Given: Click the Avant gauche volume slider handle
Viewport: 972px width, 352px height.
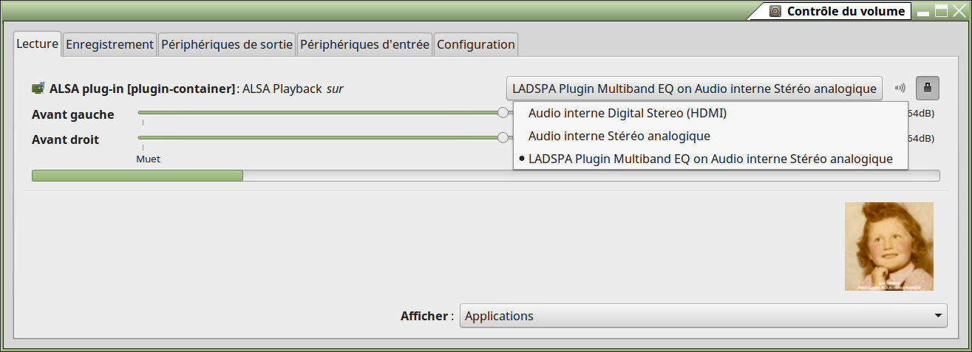Looking at the screenshot, I should coord(503,113).
